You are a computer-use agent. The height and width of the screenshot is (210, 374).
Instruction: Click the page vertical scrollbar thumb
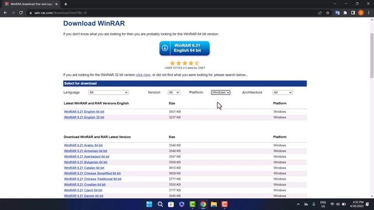click(x=372, y=55)
